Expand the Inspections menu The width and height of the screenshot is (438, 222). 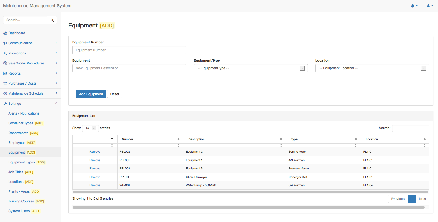[x=17, y=53]
